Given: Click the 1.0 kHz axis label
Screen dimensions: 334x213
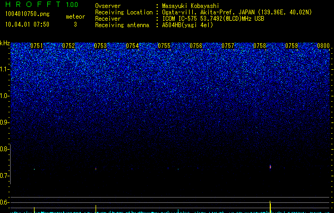Looking at the screenshot, I should pyautogui.click(x=5, y=96).
